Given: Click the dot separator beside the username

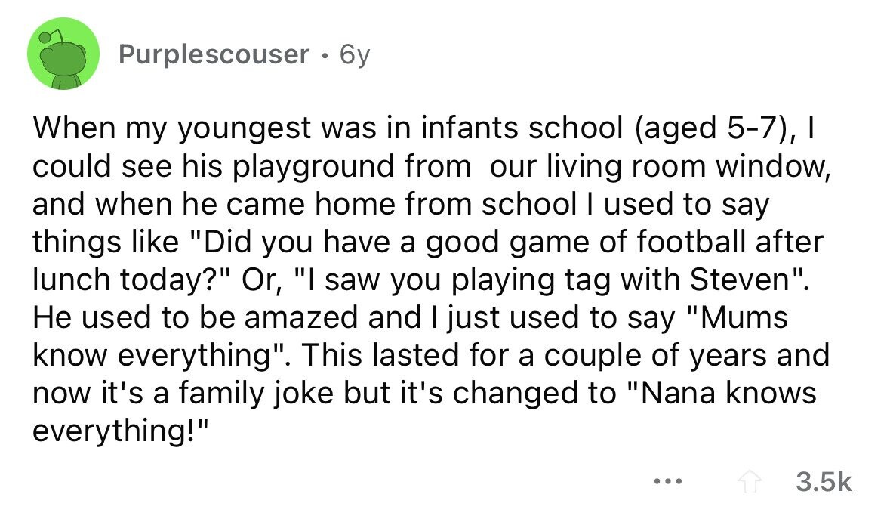Looking at the screenshot, I should click(324, 56).
